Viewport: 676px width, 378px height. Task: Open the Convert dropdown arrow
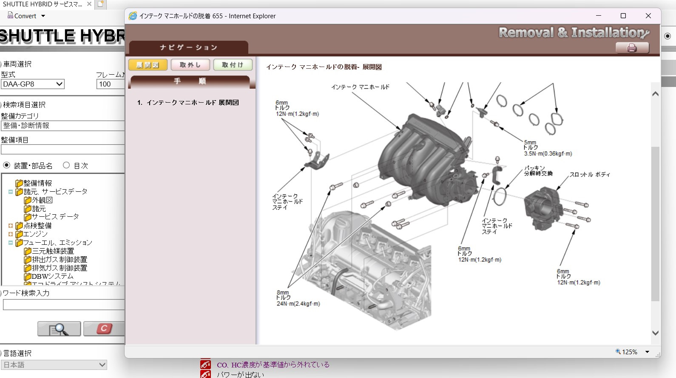click(43, 16)
